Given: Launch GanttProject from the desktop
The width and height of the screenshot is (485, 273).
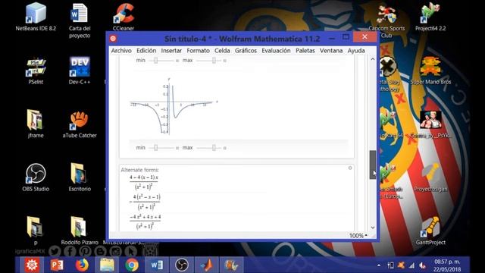Looking at the screenshot, I should tap(430, 231).
